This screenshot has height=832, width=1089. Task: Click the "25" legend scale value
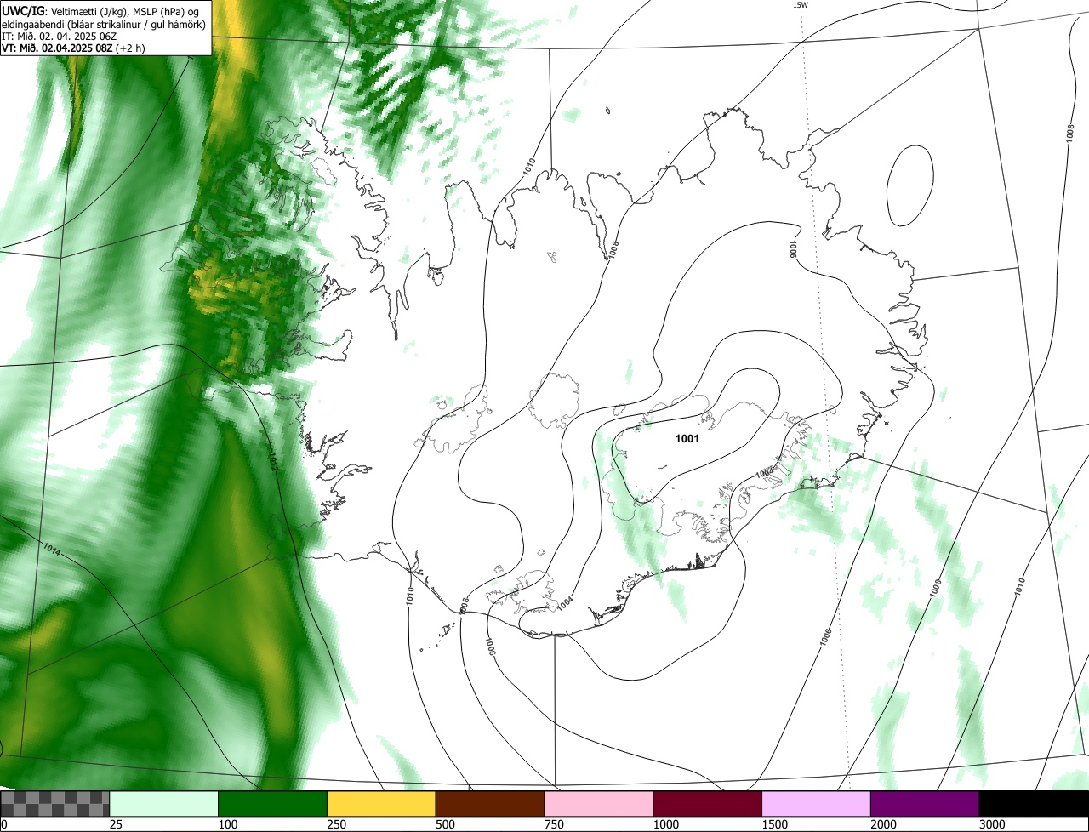click(115, 825)
